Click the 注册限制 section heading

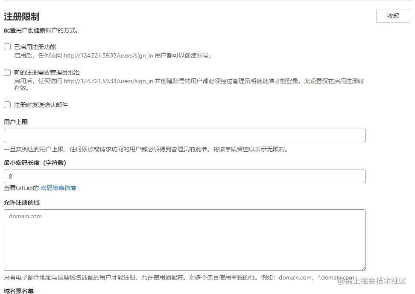point(22,17)
